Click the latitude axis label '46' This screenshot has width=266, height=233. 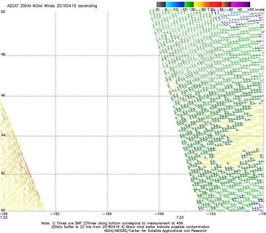[3, 95]
